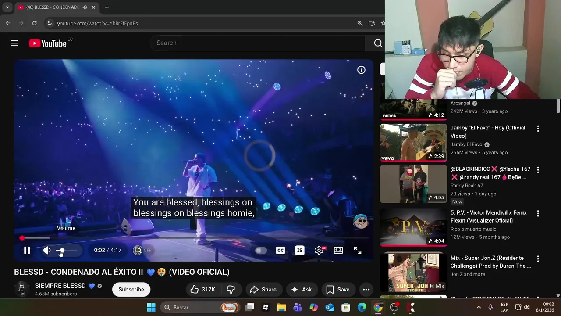Image resolution: width=561 pixels, height=316 pixels.
Task: Open the Arcangel video thumbnail
Action: tap(413, 110)
